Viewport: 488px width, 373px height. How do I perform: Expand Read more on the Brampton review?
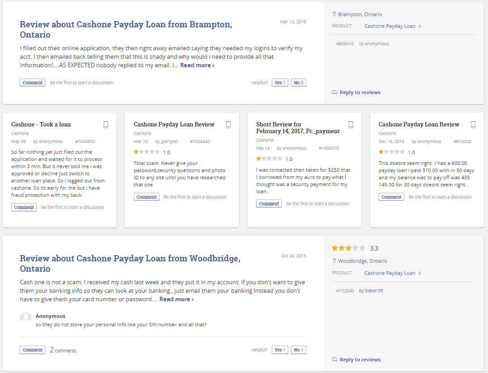coord(197,65)
